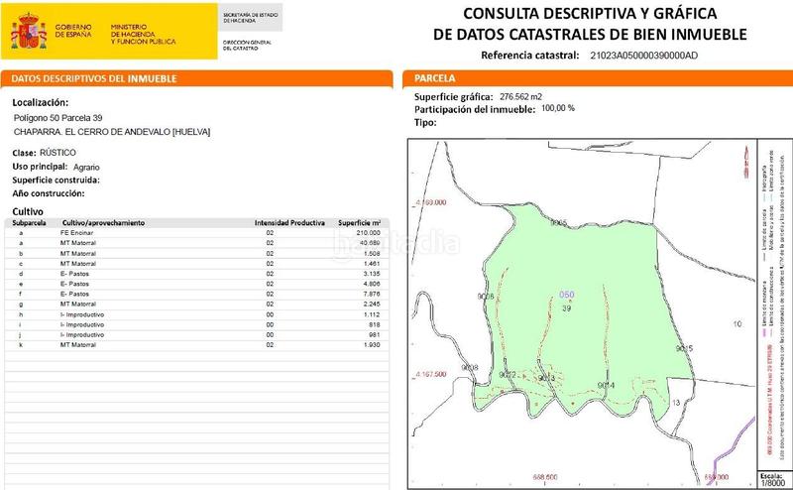Click polygon label '050' on the map
The image size is (793, 490).
[566, 295]
